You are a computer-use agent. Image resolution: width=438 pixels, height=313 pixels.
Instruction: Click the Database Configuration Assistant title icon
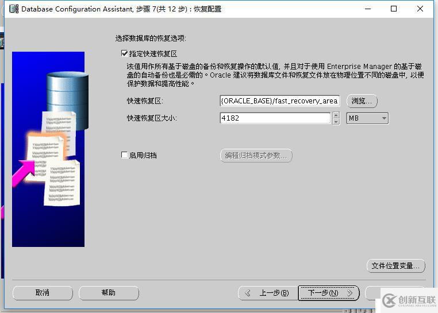[14, 9]
